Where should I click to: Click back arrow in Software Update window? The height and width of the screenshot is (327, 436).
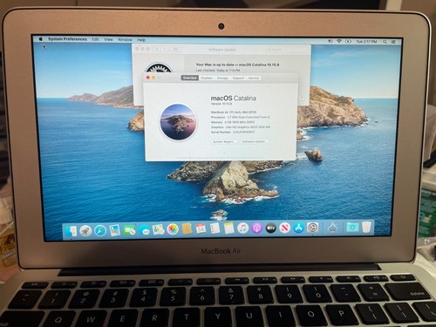tap(157, 49)
